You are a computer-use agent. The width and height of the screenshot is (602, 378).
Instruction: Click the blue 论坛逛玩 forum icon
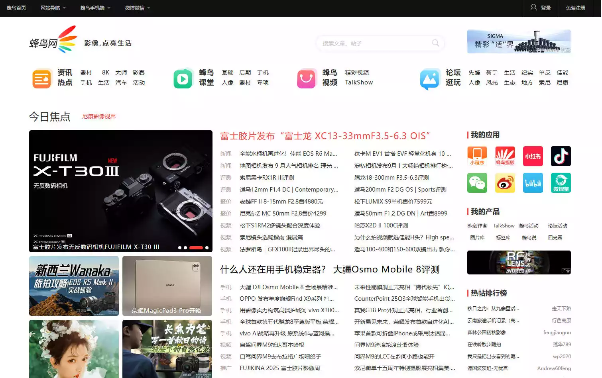[x=430, y=78]
